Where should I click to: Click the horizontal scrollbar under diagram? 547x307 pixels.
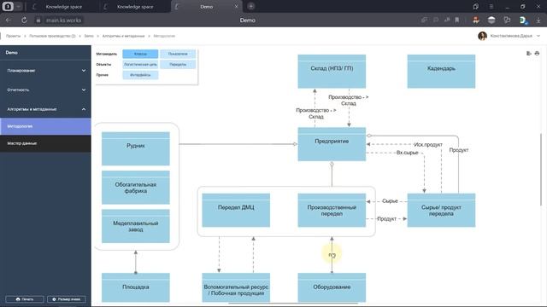pos(293,304)
